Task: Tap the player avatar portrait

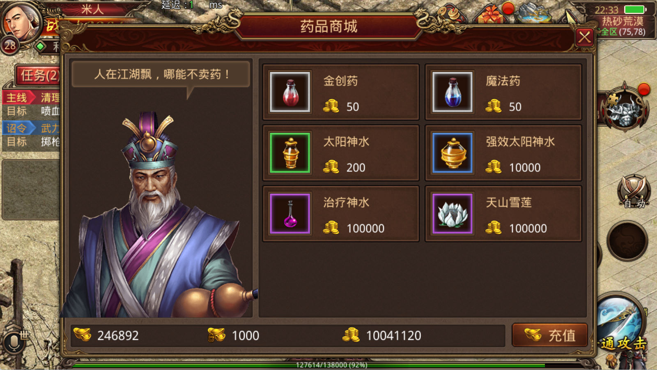Action: pos(21,21)
